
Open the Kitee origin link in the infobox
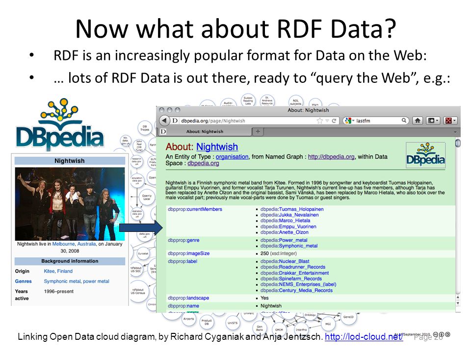[49, 271]
